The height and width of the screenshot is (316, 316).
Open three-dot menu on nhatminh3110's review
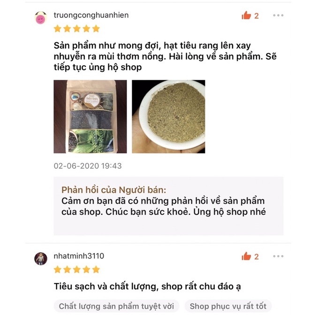point(278,256)
